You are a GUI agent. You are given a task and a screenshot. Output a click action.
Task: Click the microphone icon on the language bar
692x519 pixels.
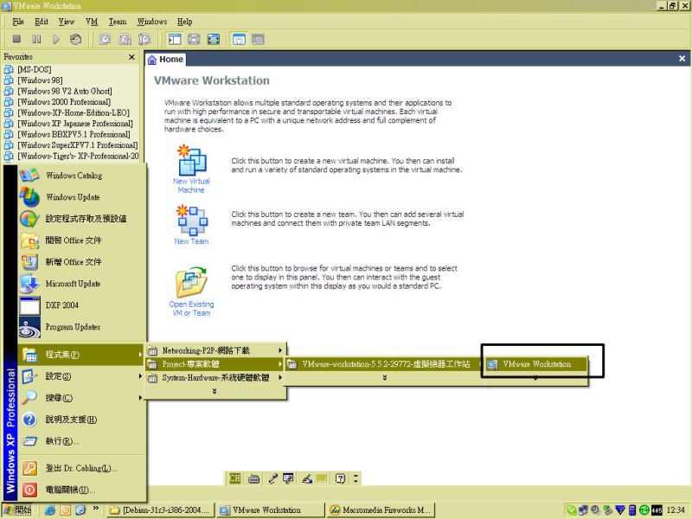[x=272, y=478]
